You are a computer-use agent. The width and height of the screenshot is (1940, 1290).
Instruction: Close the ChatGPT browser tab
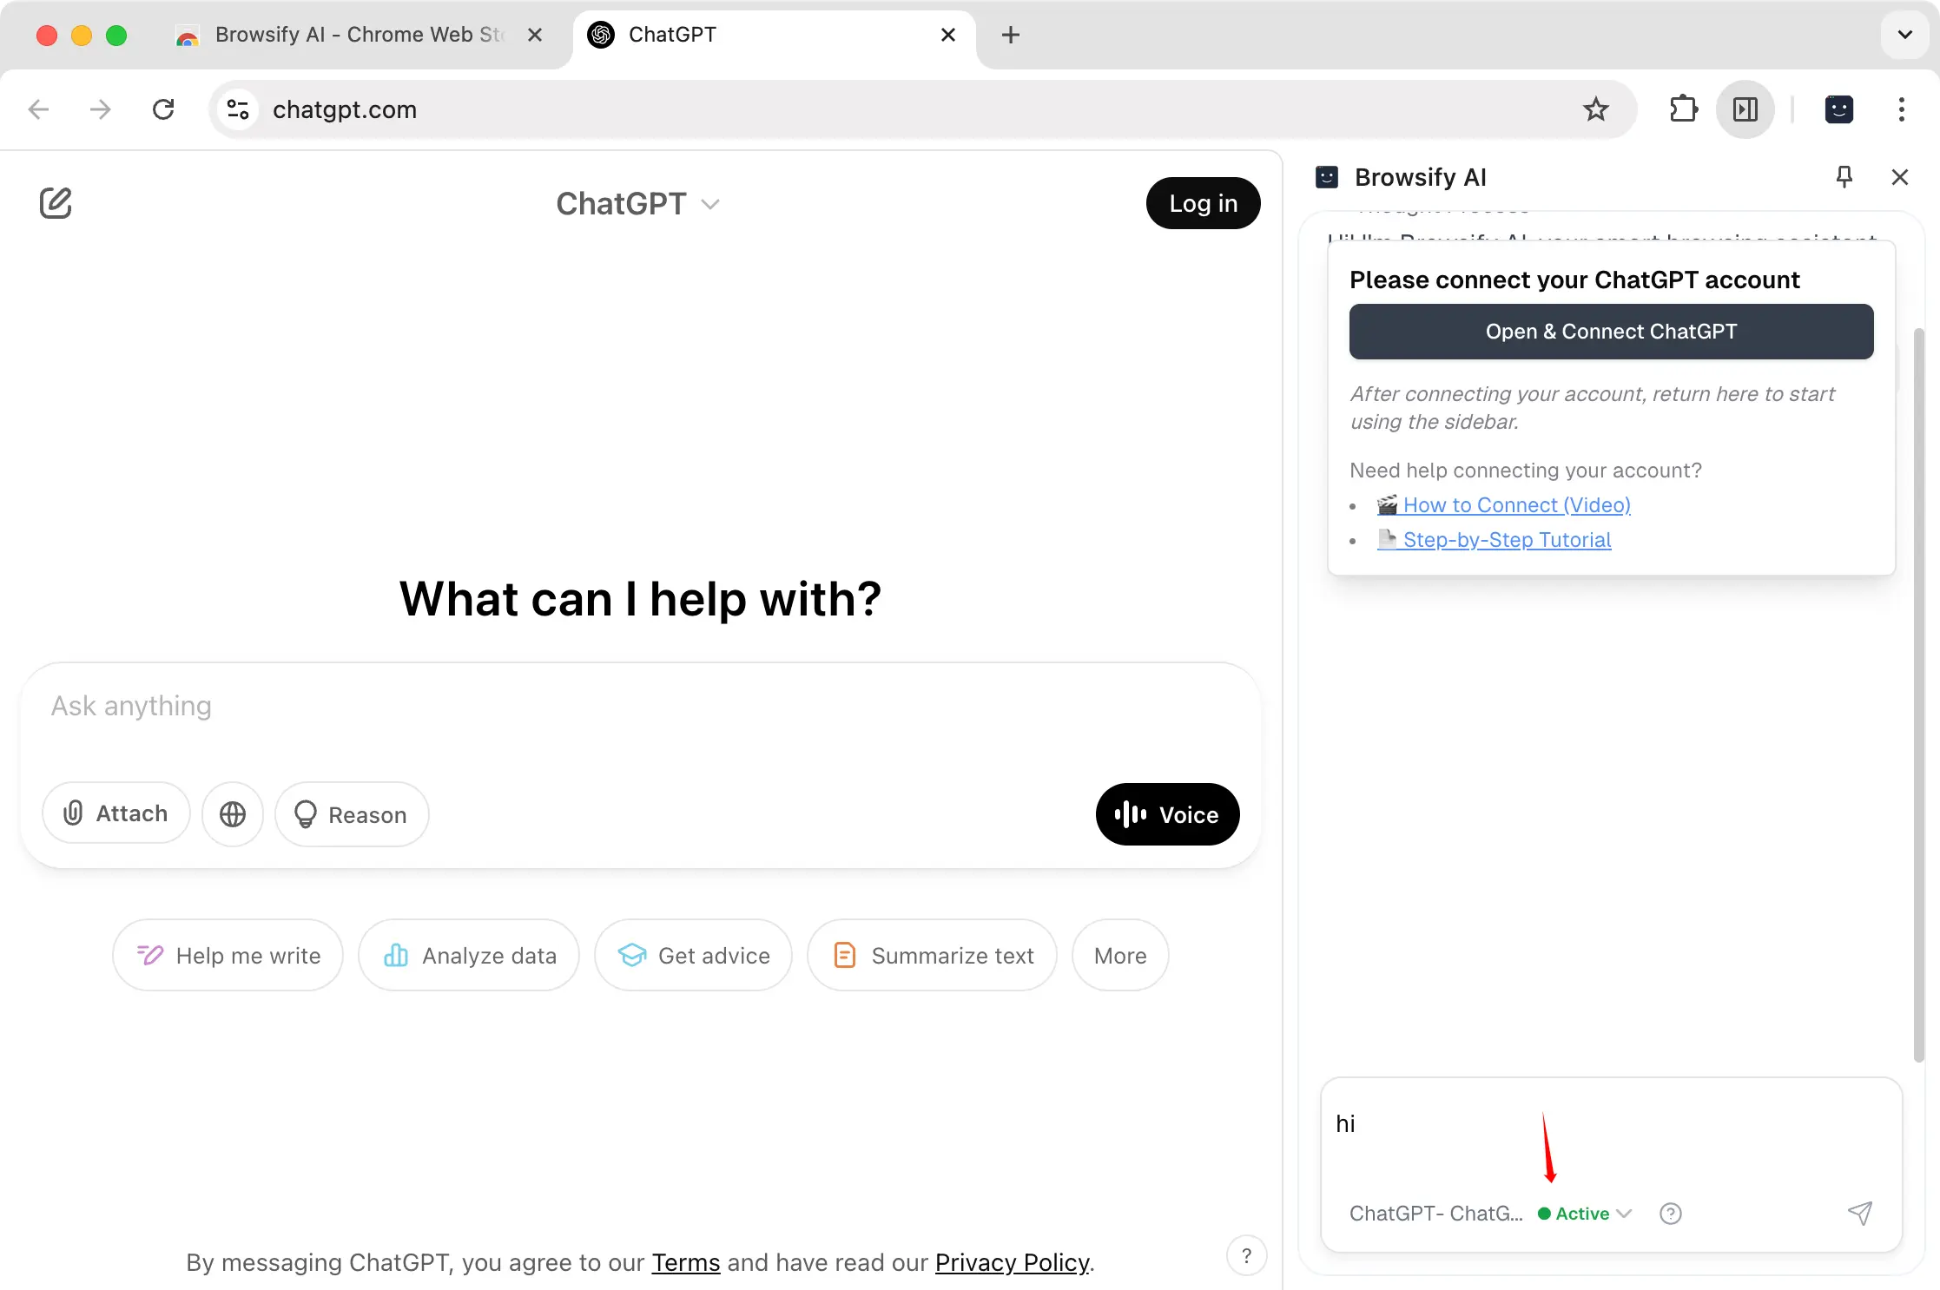coord(948,35)
